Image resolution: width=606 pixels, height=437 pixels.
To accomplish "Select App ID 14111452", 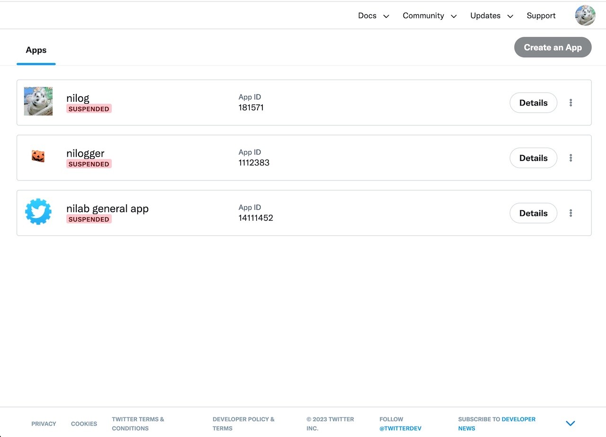I will point(256,218).
